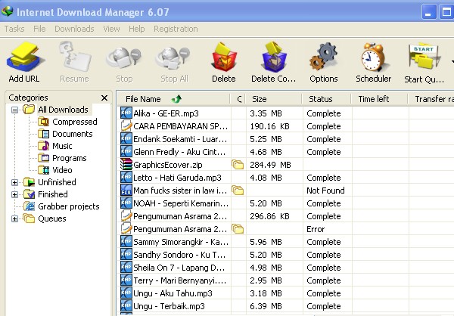Screen dimensions: 454x316
Task: Click the KMP icon of Alika - GE-ER.mp3
Action: click(x=126, y=113)
